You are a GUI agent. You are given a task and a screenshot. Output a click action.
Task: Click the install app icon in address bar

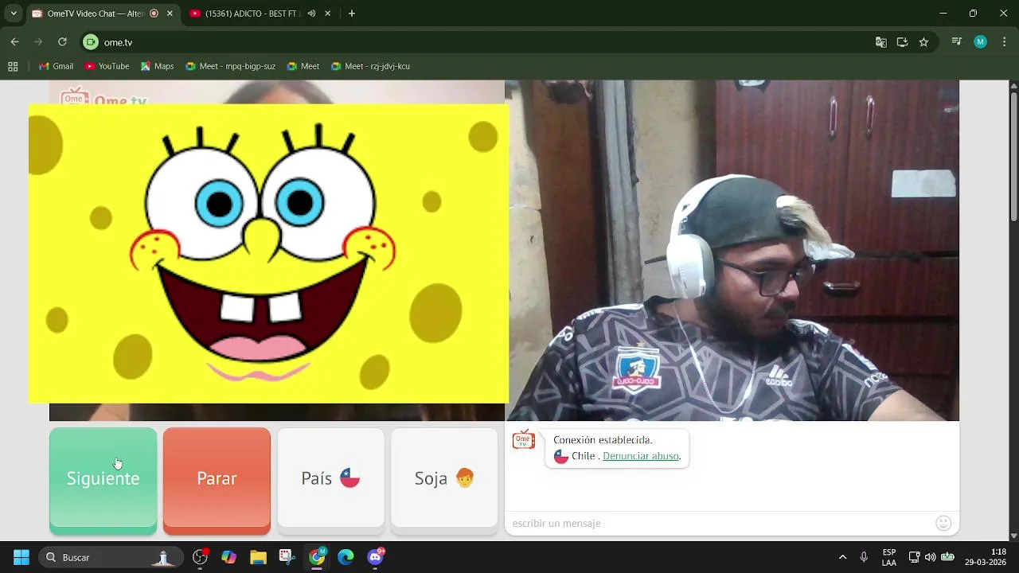pos(902,42)
